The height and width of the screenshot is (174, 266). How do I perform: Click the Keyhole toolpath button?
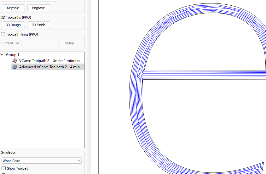13,8
